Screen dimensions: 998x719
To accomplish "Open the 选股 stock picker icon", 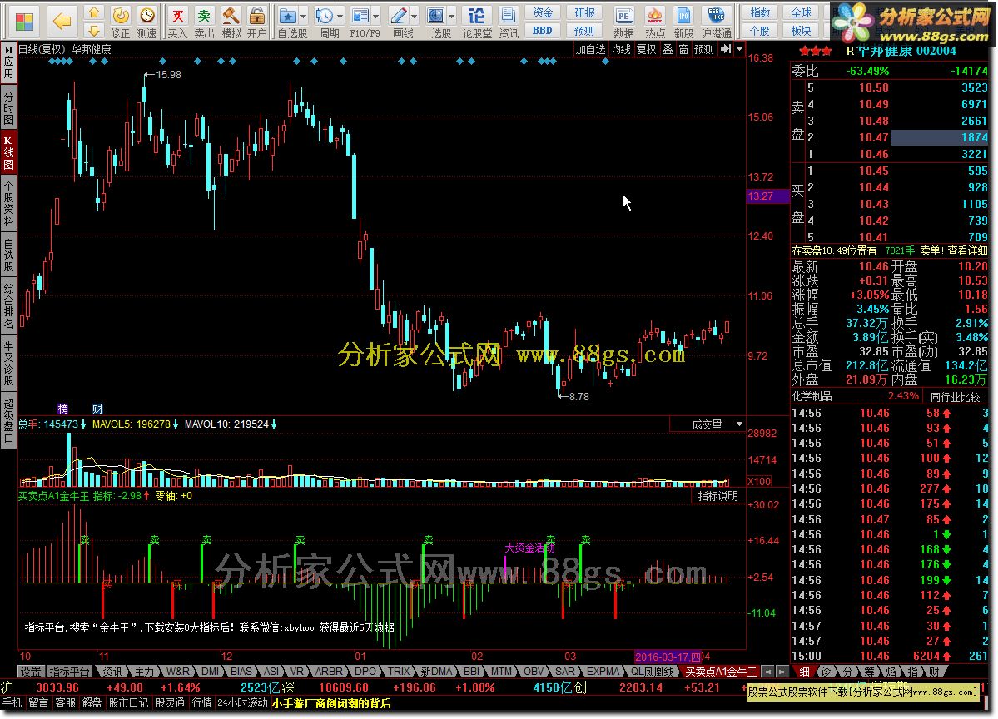I will pos(436,16).
